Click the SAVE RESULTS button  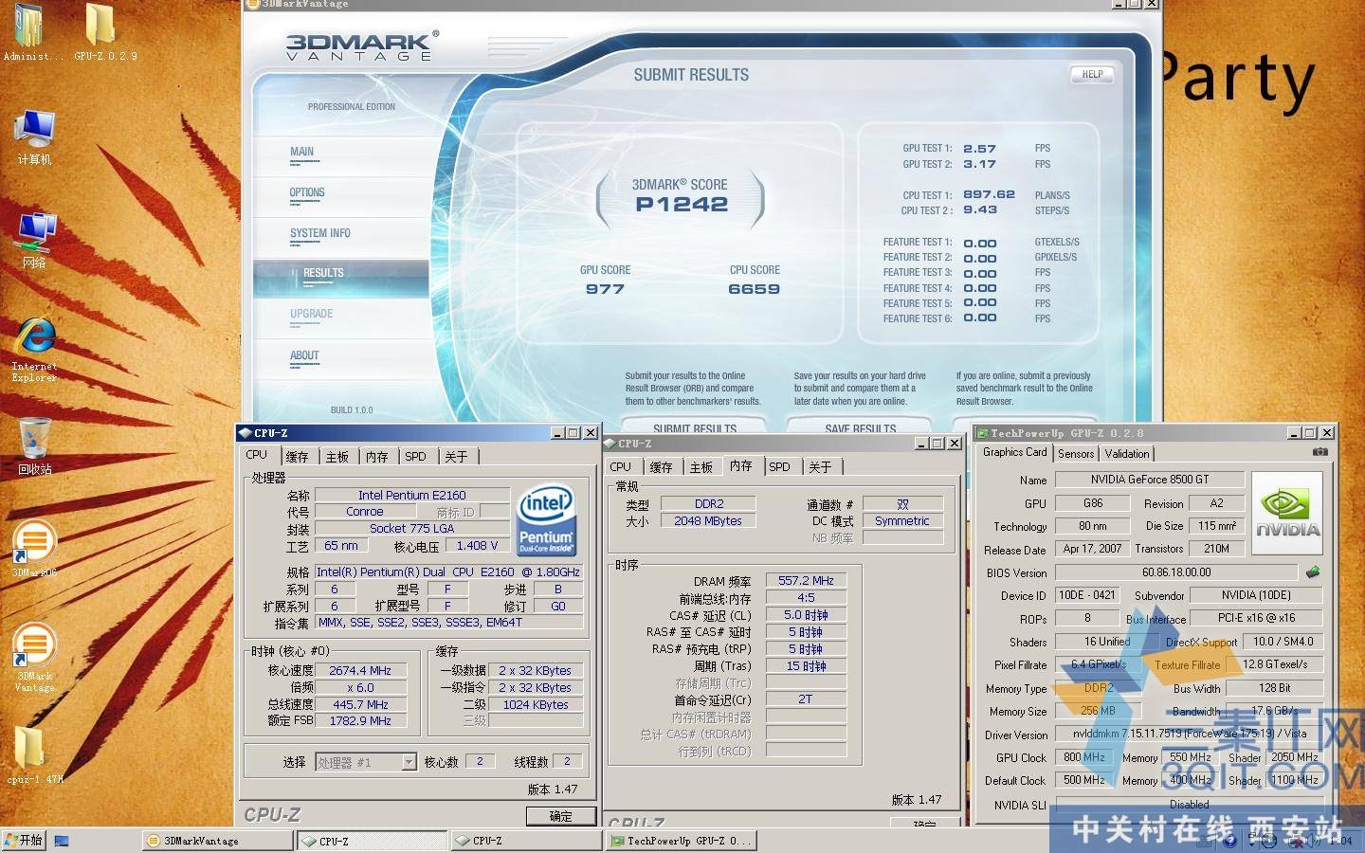point(861,427)
